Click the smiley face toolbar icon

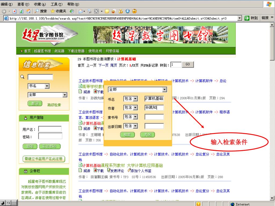(x=134, y=11)
